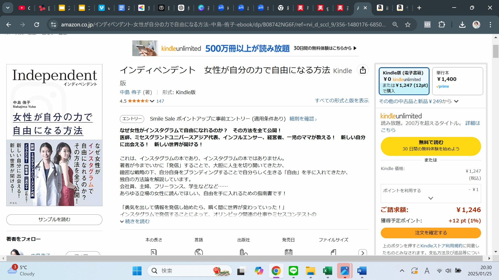Show hidden system tray icons chevron
This screenshot has width=499, height=280.
(x=402, y=271)
